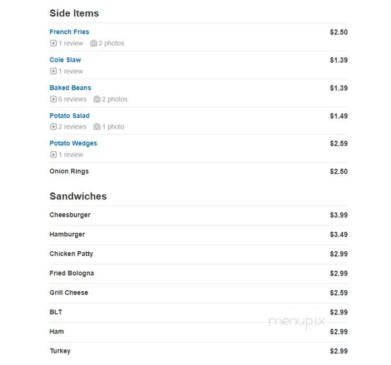Screen dimensions: 391x365
Task: Select the Cheesburger sandwich row
Action: [198, 215]
